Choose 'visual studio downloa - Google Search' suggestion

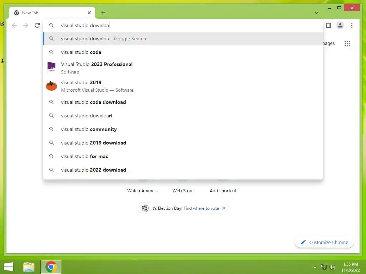pyautogui.click(x=183, y=39)
